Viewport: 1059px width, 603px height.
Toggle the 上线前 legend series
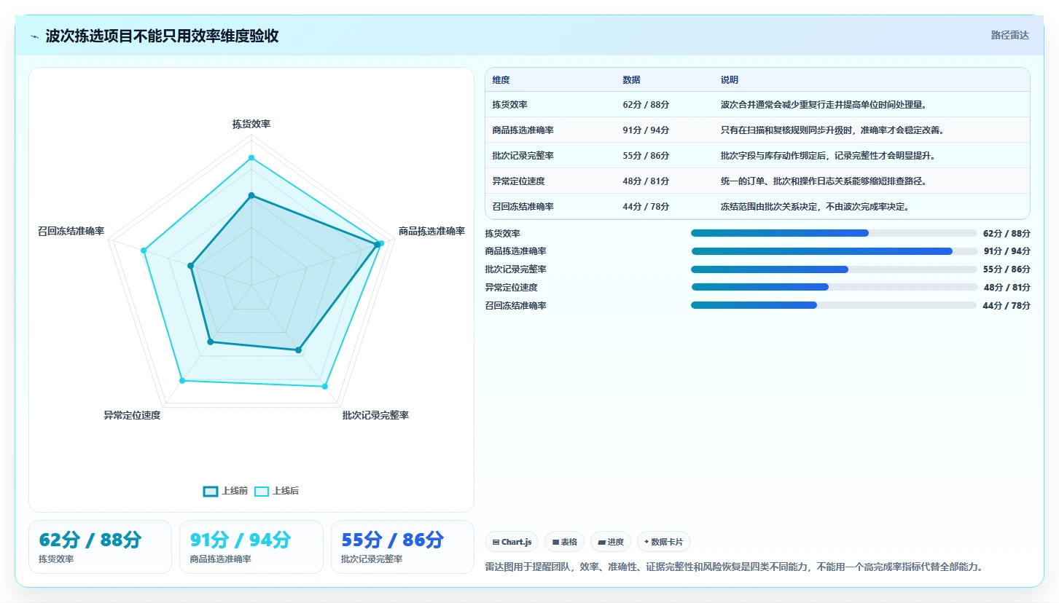point(225,491)
